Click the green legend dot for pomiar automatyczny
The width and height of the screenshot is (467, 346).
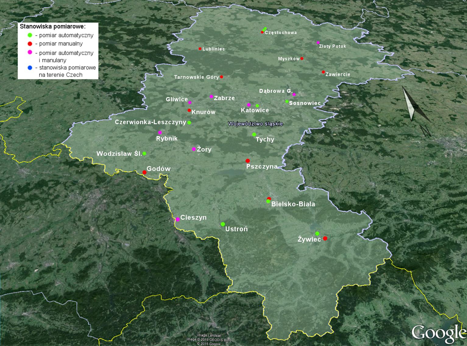tap(30, 35)
